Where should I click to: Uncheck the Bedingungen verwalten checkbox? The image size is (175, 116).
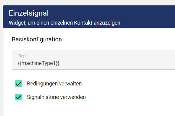18,84
